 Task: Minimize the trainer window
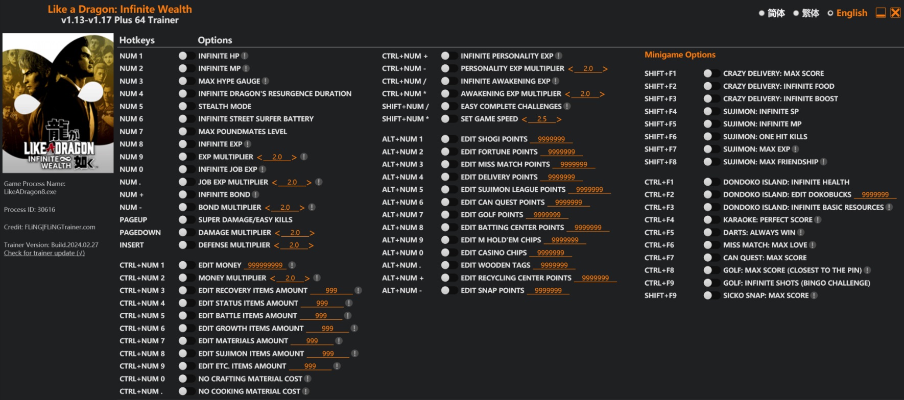pyautogui.click(x=881, y=13)
